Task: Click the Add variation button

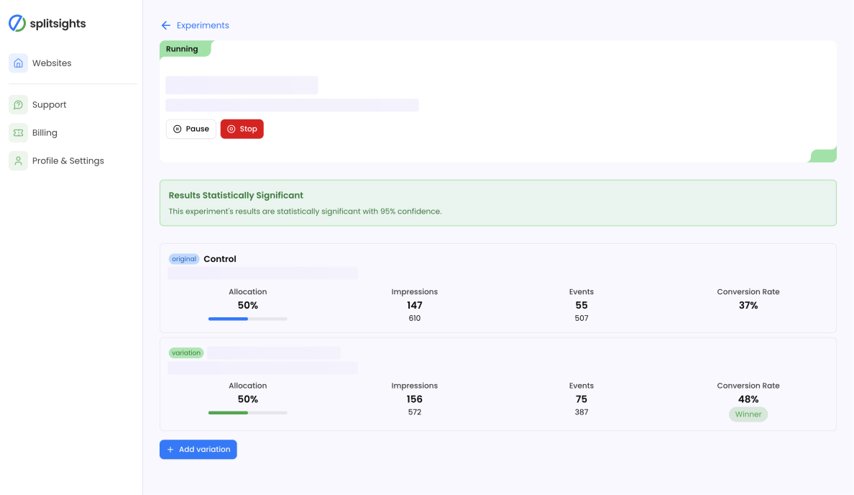Action: (x=198, y=449)
